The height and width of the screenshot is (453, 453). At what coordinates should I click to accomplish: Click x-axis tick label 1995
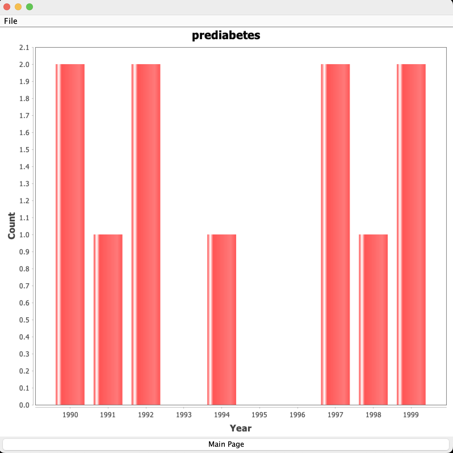[x=259, y=415]
